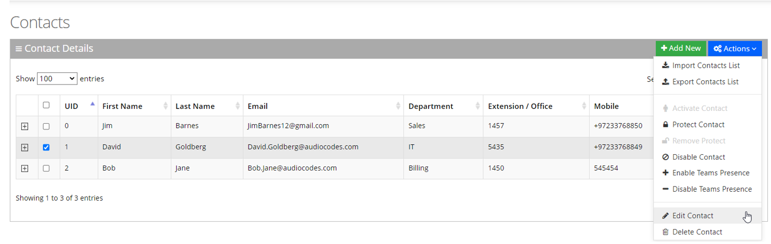Tick the select-all checkbox in table header
The height and width of the screenshot is (244, 771).
(46, 105)
